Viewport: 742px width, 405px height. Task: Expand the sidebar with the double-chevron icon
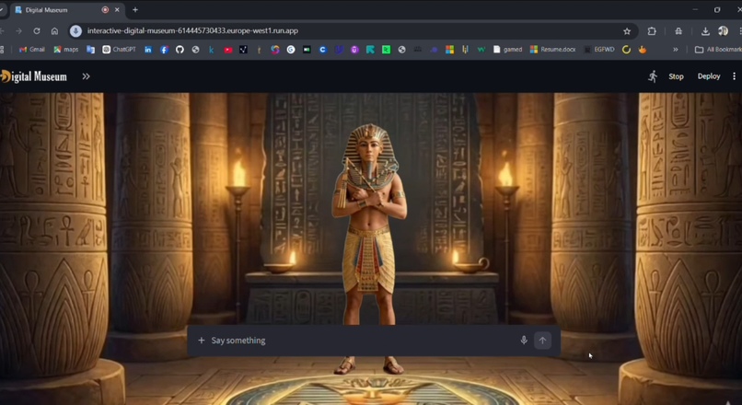coord(86,76)
